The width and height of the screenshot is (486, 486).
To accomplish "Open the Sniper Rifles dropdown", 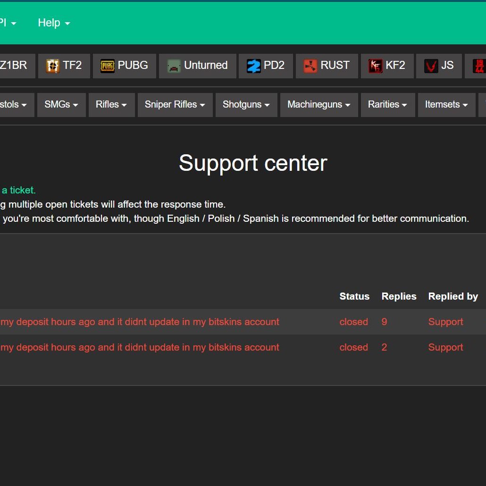I will point(175,105).
